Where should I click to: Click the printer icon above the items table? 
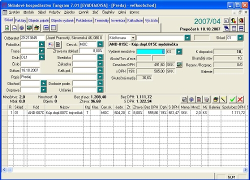(x=184, y=99)
